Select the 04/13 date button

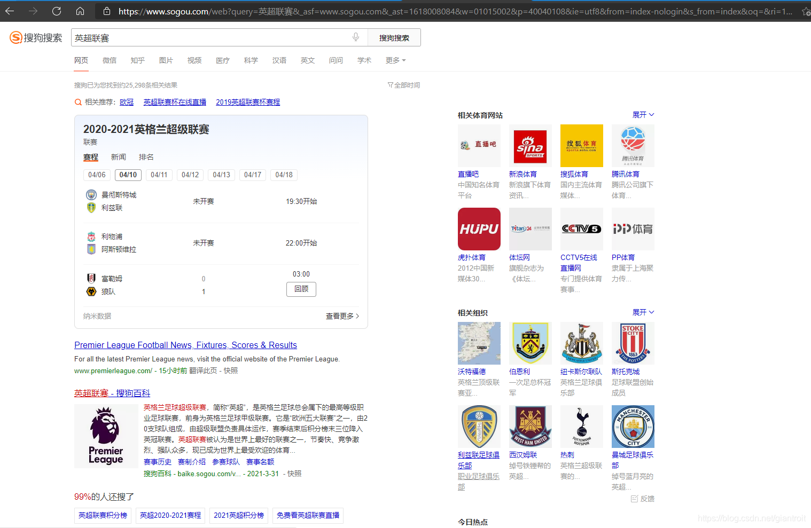click(222, 175)
